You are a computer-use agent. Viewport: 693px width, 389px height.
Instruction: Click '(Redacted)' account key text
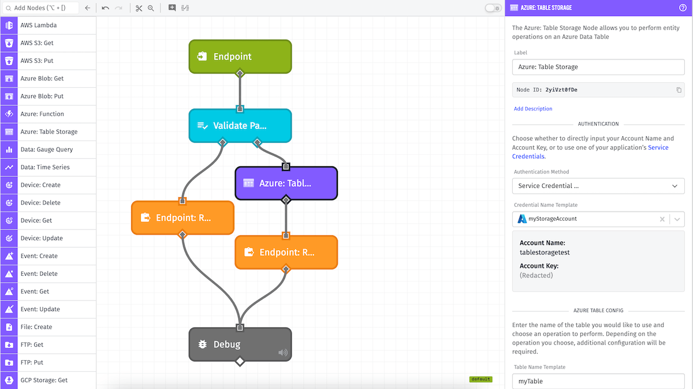(536, 276)
